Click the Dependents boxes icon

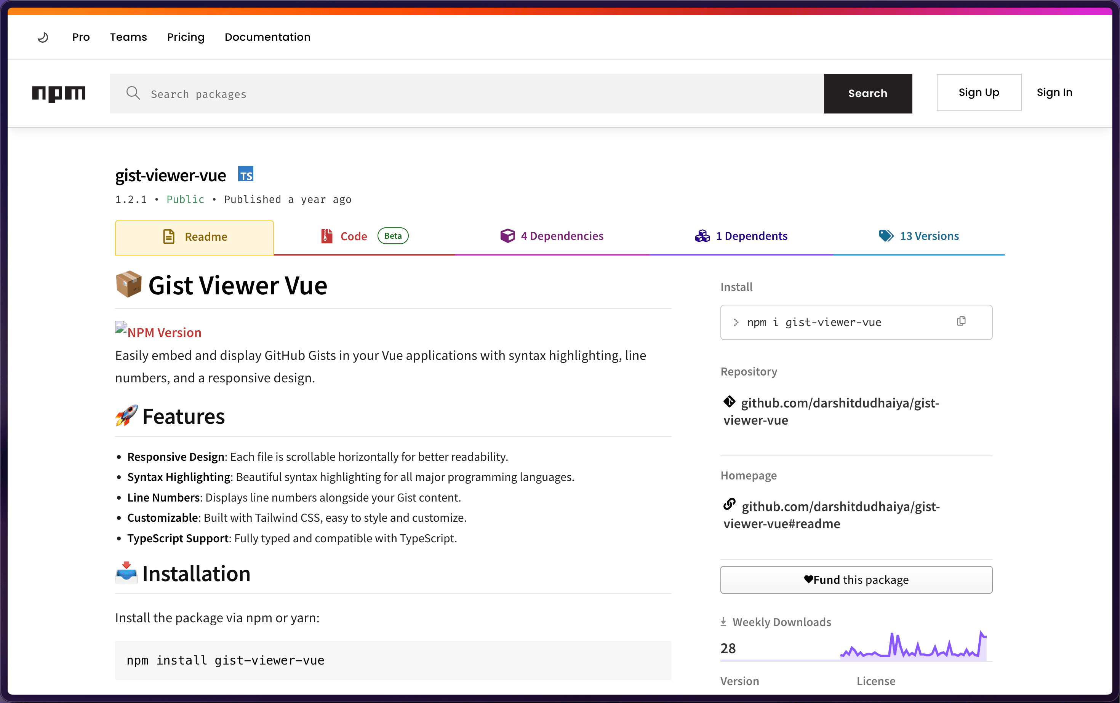702,236
